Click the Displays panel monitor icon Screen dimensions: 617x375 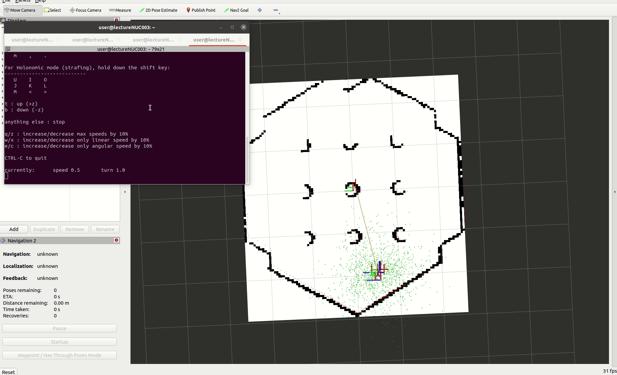point(3,20)
